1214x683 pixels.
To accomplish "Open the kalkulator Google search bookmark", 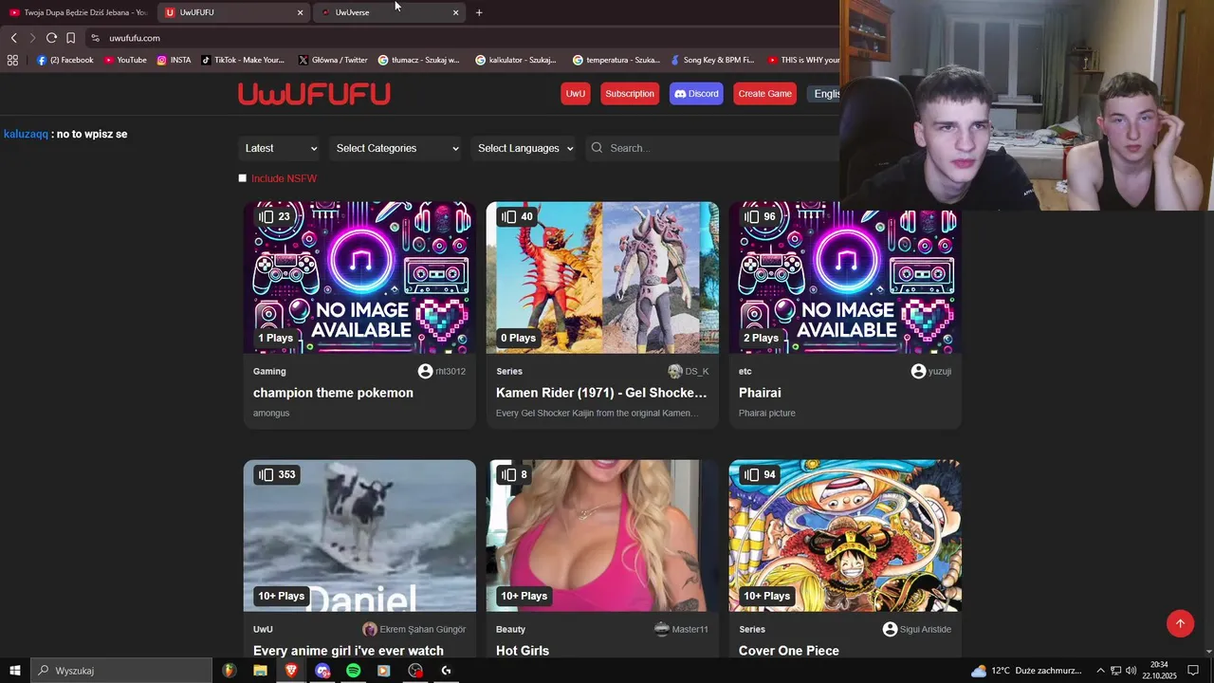I will 516,60.
